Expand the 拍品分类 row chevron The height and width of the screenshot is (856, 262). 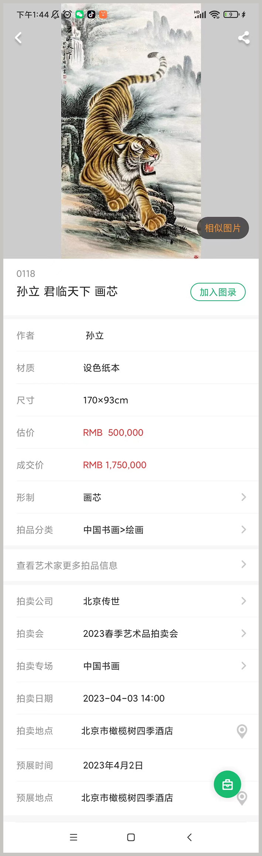(x=244, y=529)
